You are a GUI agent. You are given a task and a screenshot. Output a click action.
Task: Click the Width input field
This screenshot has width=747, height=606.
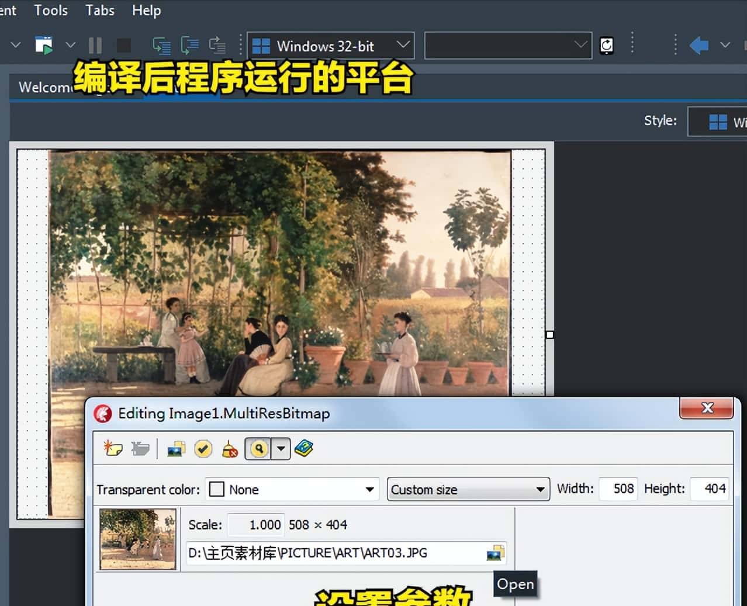[x=618, y=489]
